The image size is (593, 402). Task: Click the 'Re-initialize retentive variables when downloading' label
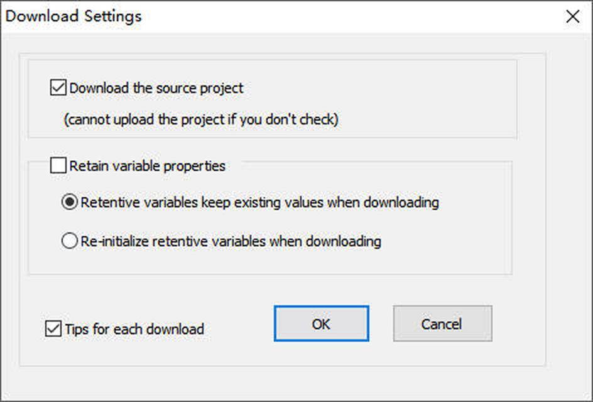pyautogui.click(x=231, y=241)
